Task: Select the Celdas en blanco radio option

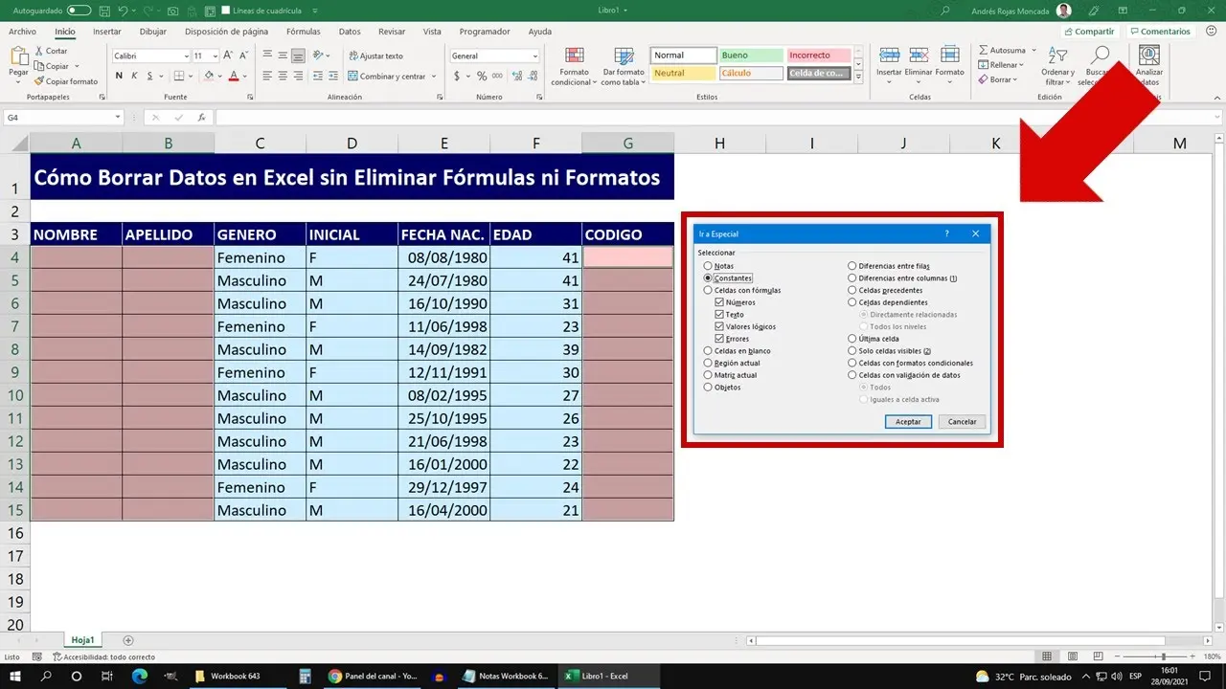Action: (x=708, y=351)
